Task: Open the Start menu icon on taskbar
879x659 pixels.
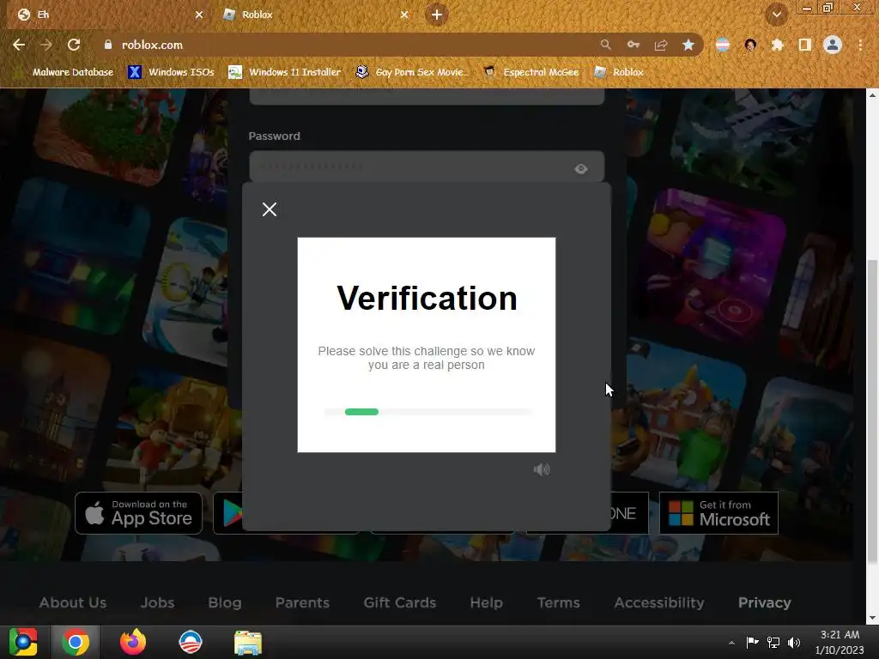Action: [x=23, y=642]
